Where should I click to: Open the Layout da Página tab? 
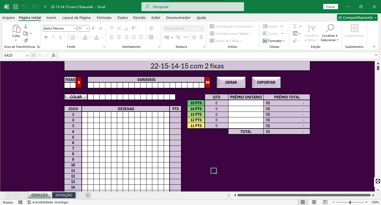pos(76,18)
